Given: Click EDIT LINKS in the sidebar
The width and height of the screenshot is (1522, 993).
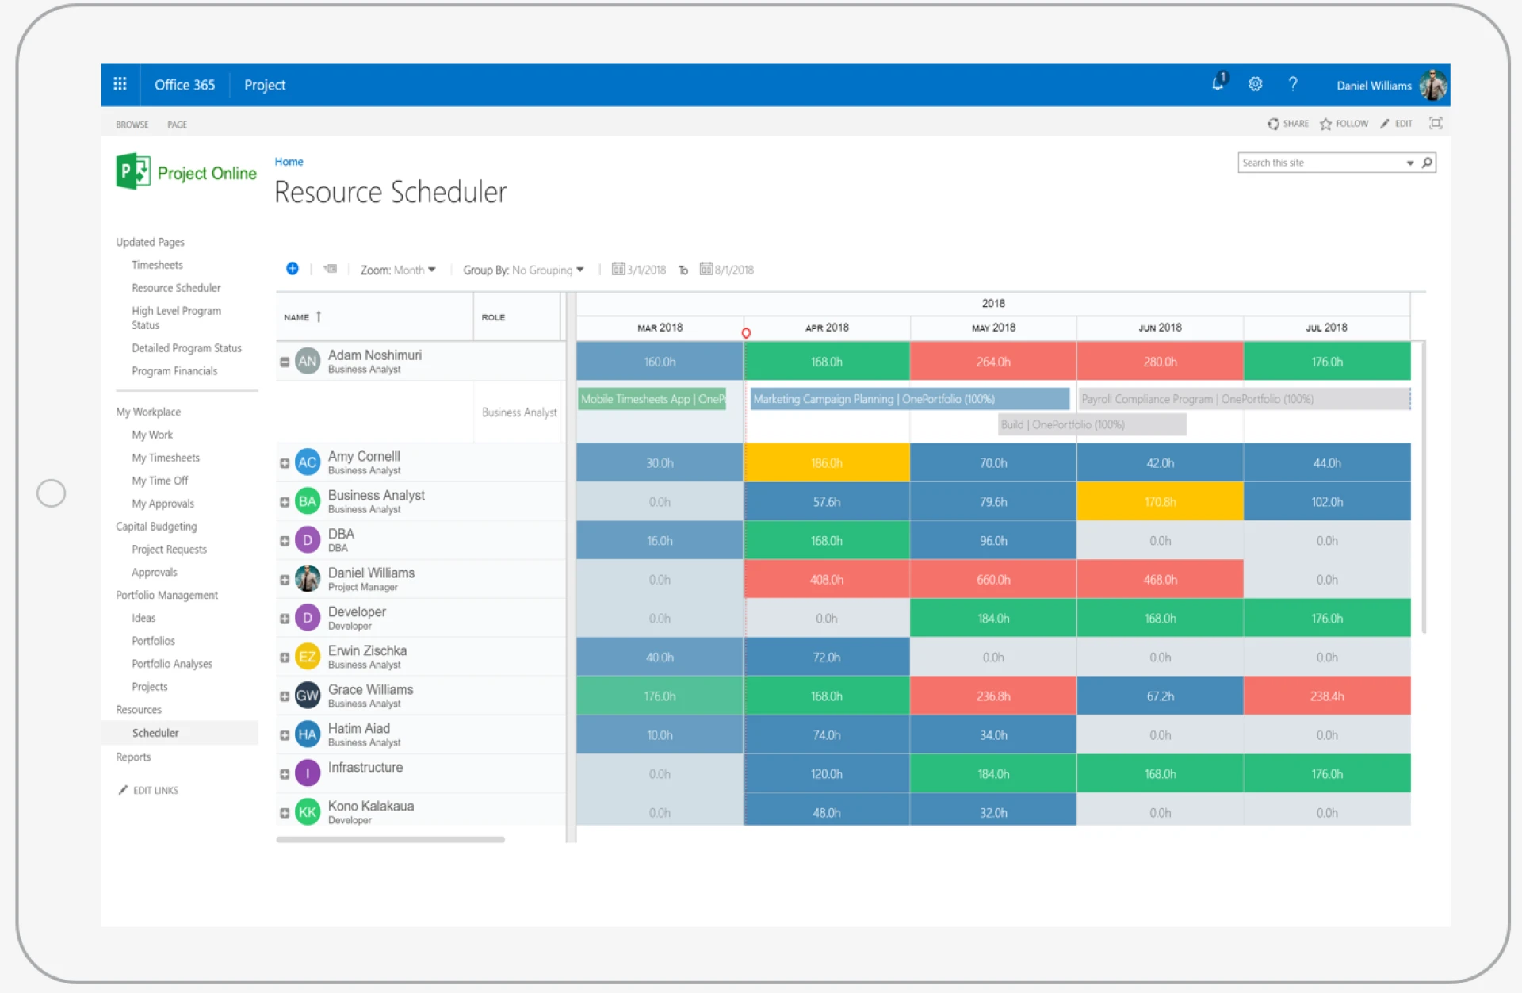Looking at the screenshot, I should click(155, 790).
